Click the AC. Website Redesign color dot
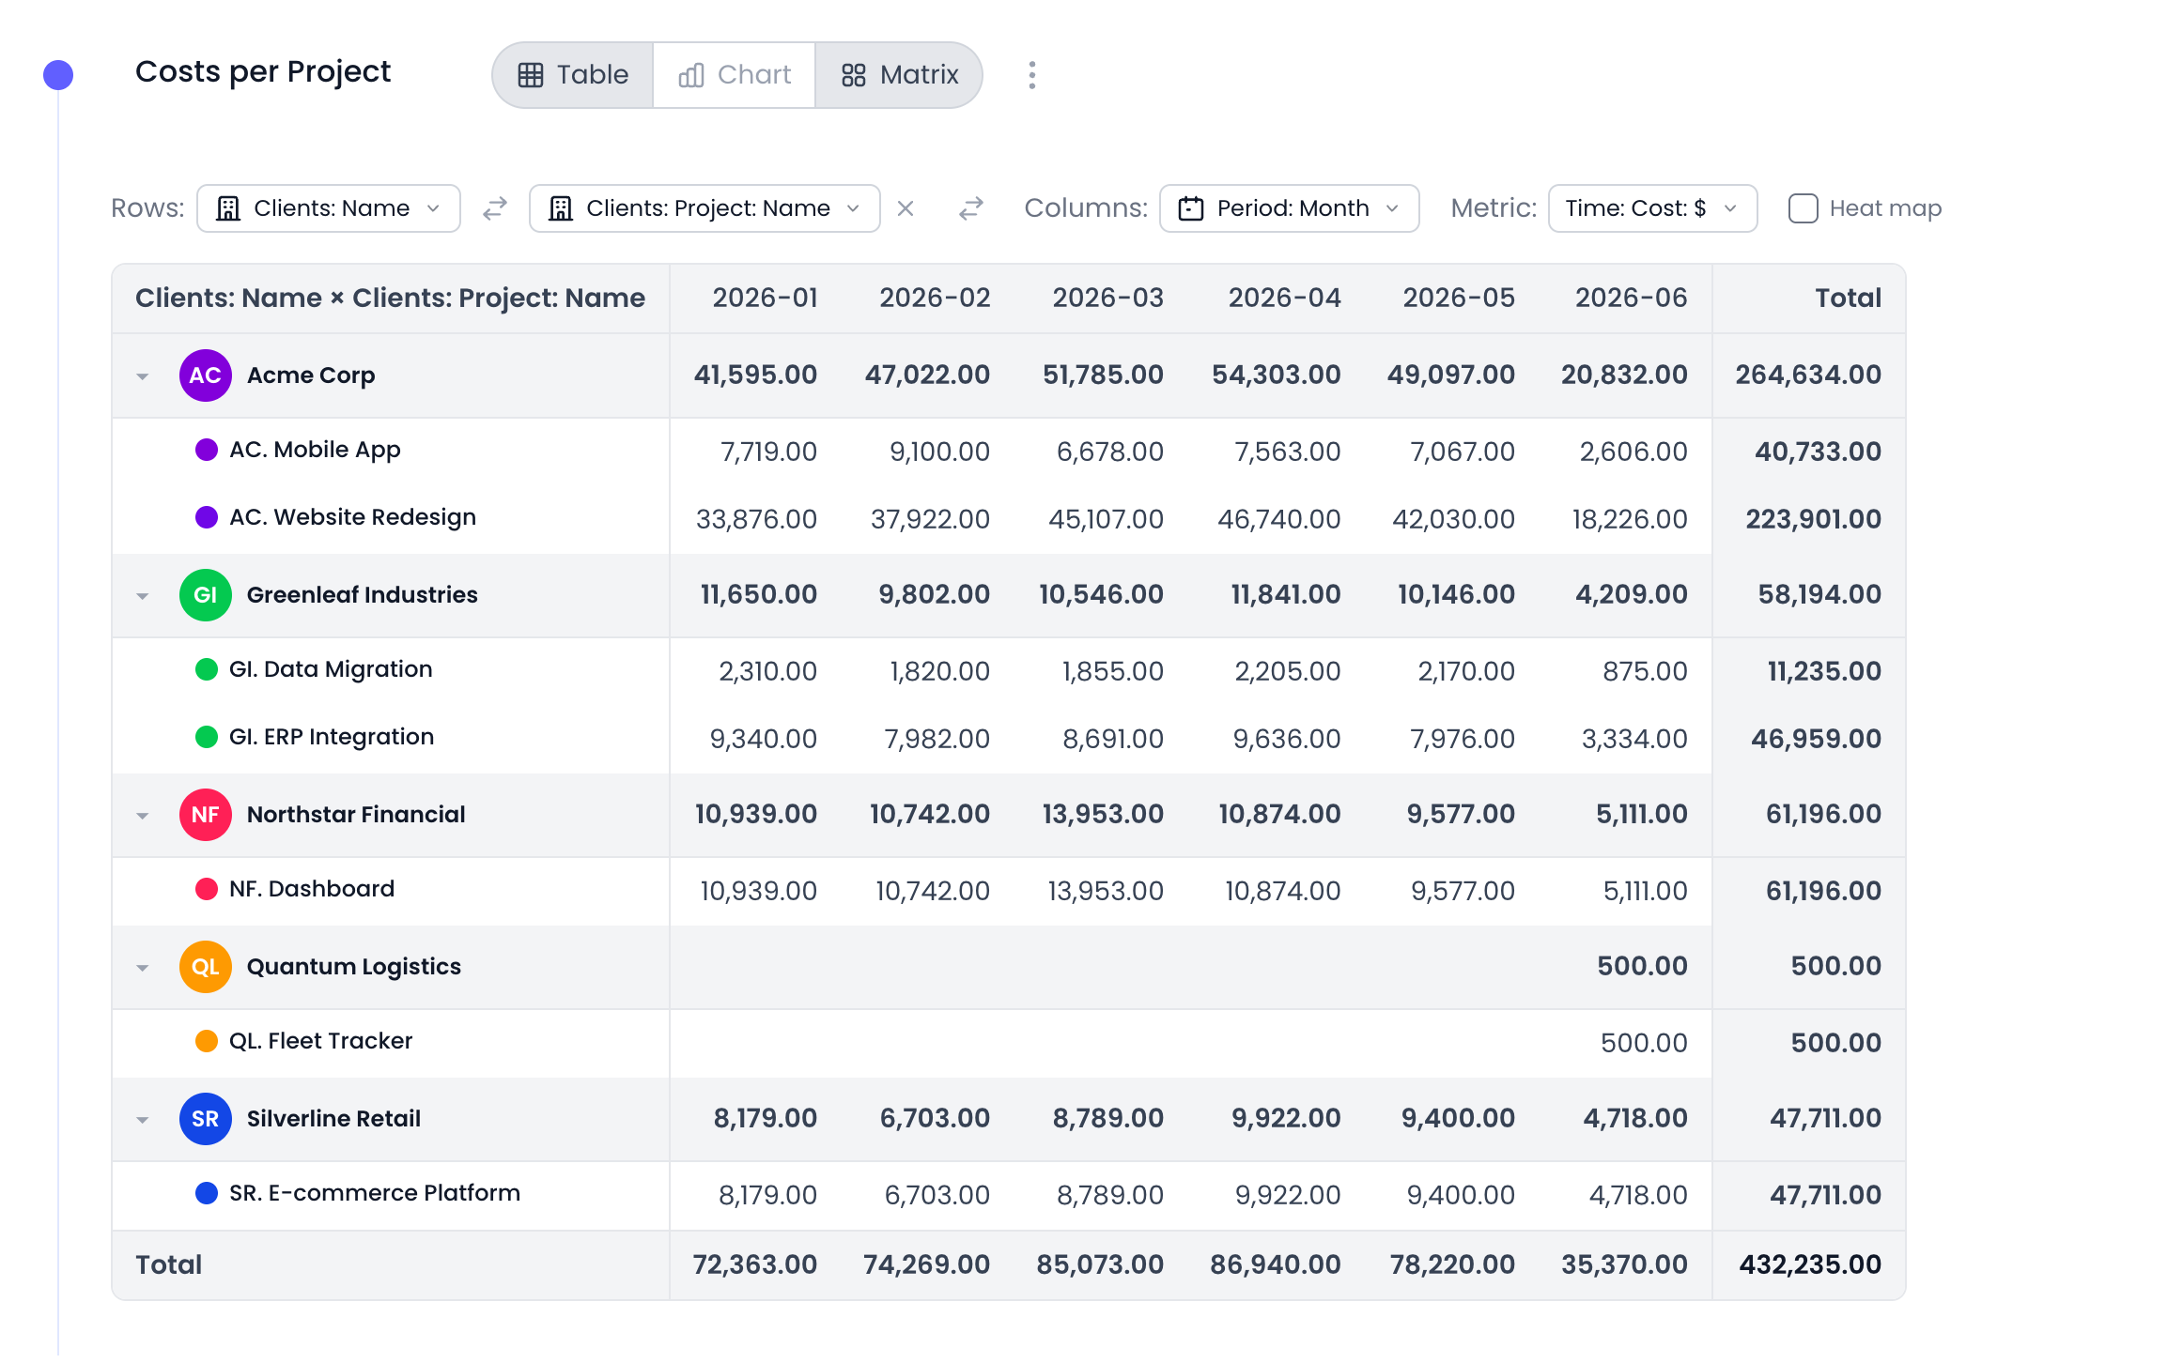This screenshot has width=2183, height=1363. [x=206, y=517]
